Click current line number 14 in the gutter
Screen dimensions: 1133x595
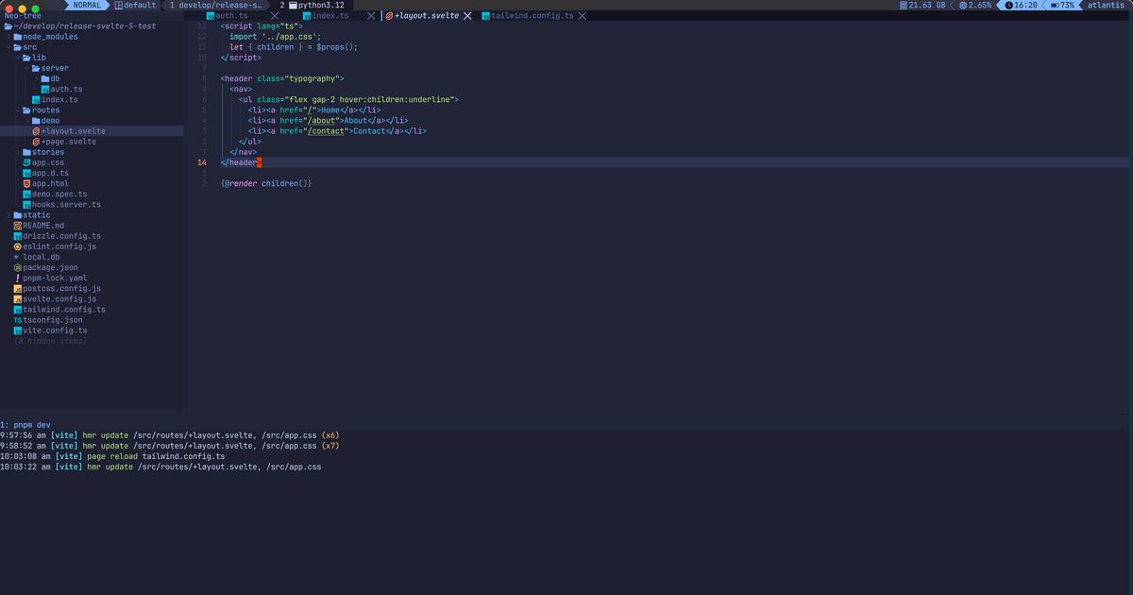click(x=201, y=162)
